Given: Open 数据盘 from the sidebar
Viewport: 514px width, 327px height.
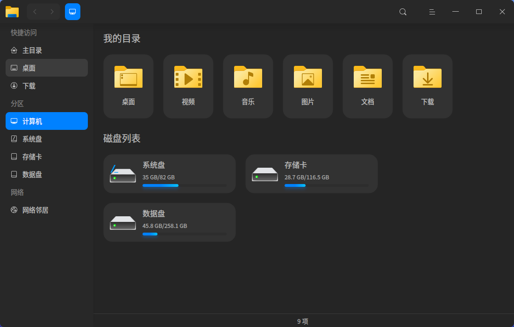Looking at the screenshot, I should (47, 174).
